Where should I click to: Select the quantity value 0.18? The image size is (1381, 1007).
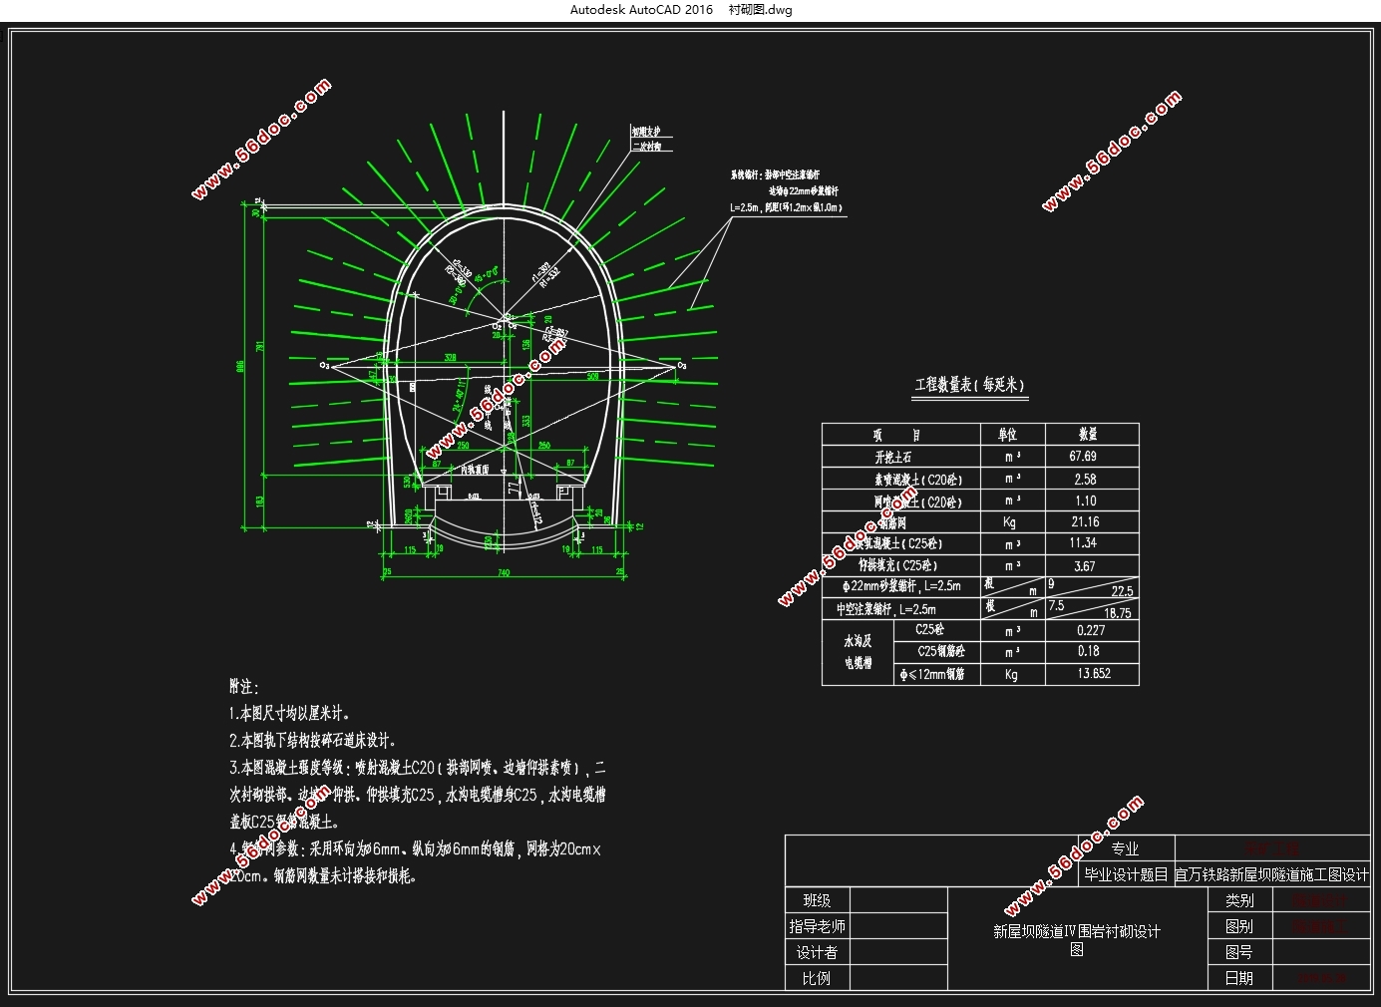coord(1088,651)
